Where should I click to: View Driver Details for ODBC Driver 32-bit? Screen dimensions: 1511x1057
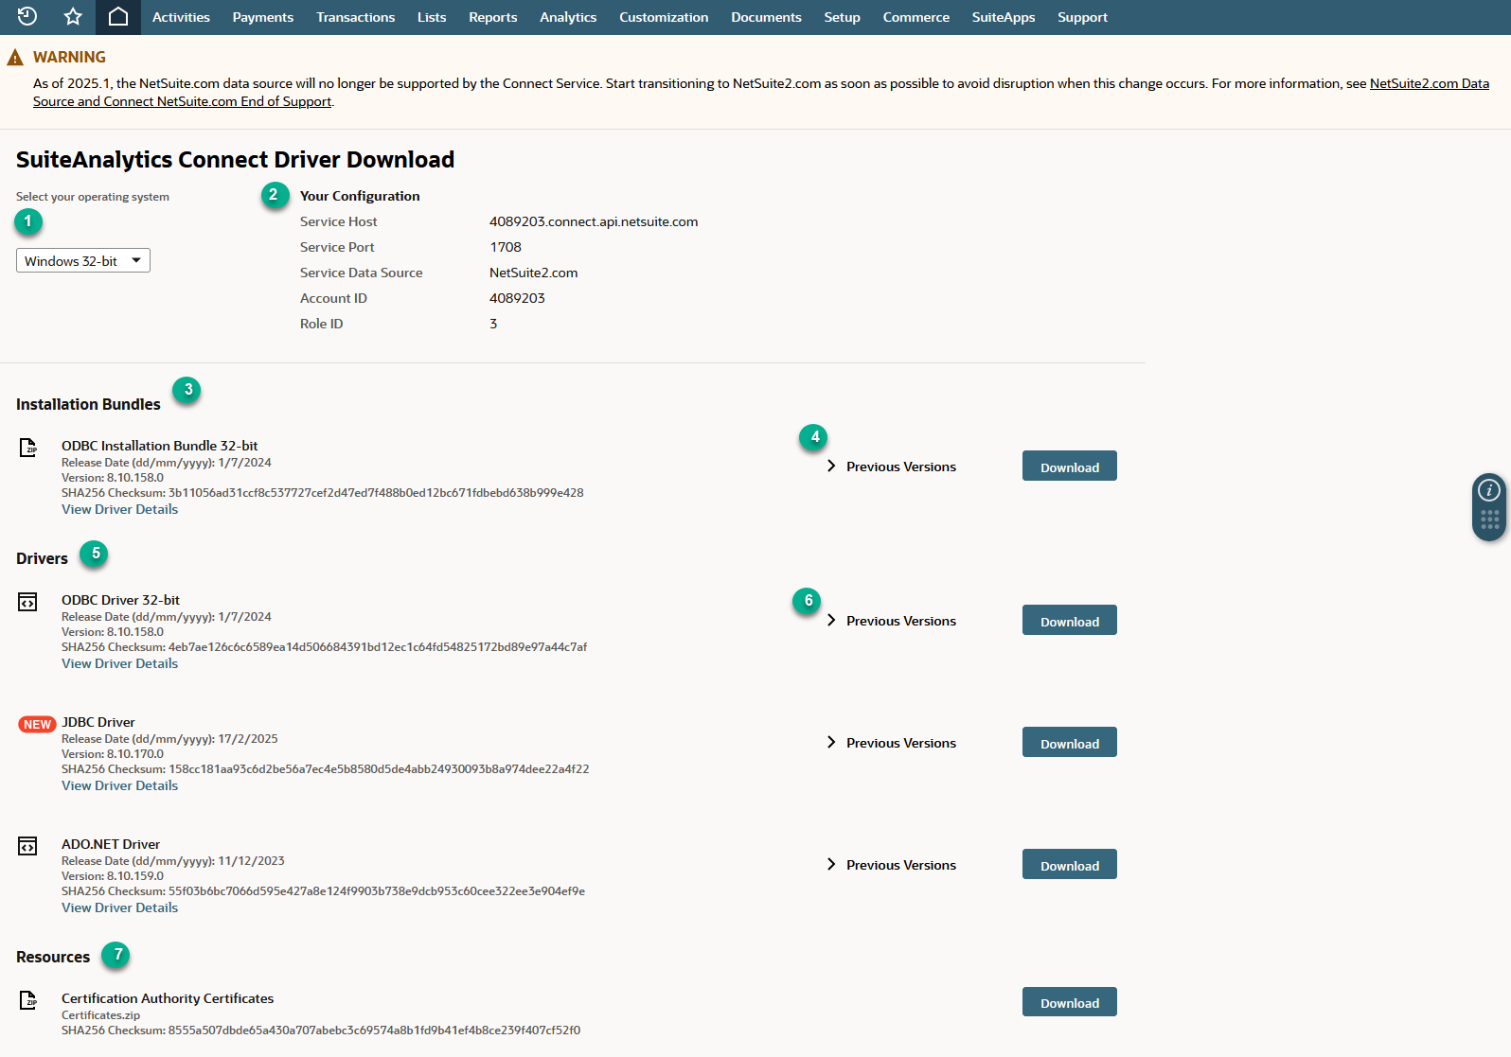(x=119, y=663)
